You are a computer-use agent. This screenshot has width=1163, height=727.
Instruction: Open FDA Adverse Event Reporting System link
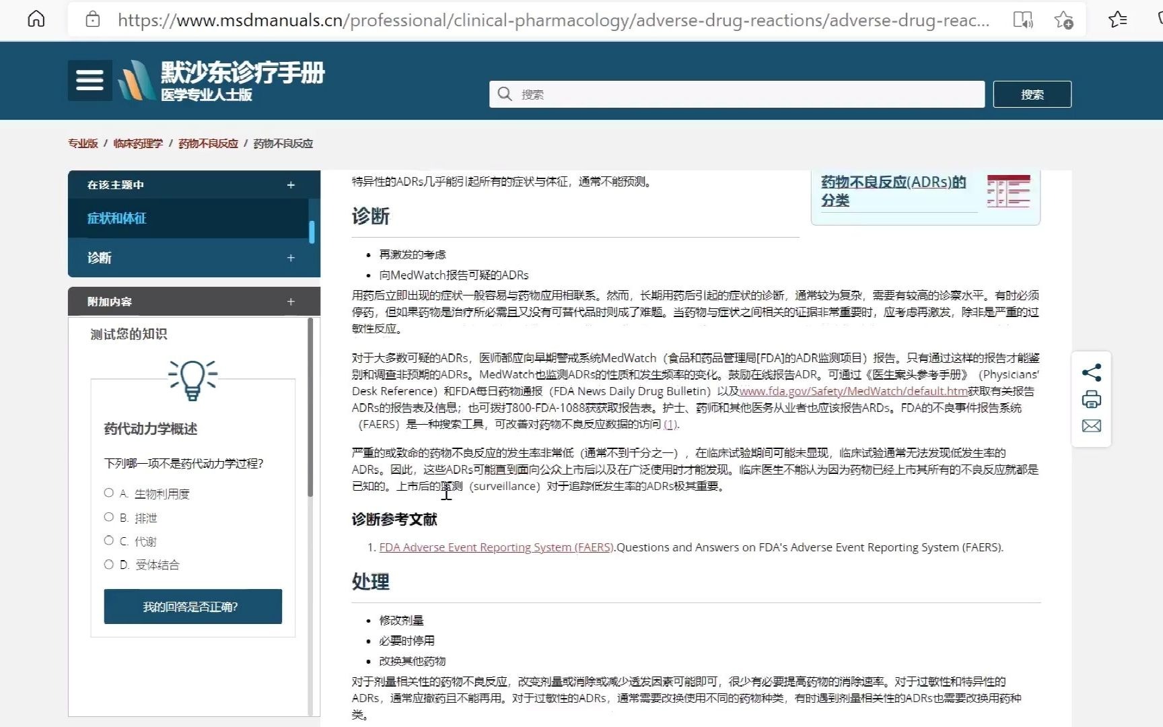[x=496, y=547]
